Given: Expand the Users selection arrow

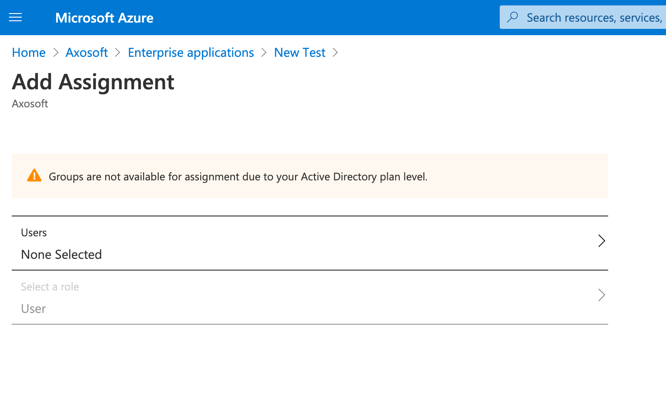Looking at the screenshot, I should coord(601,241).
